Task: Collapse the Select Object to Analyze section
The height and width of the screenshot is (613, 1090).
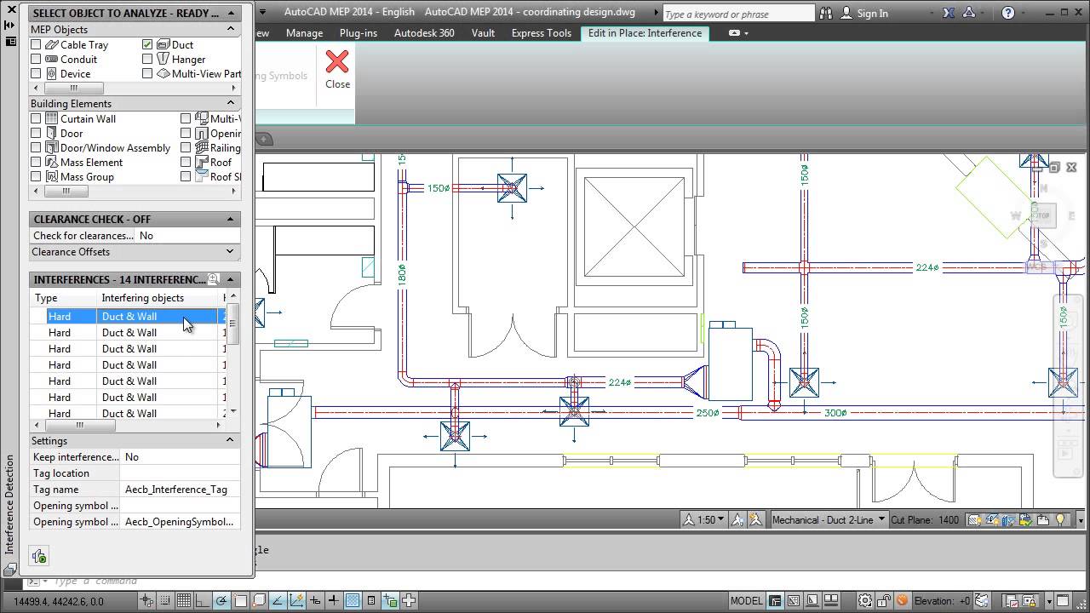Action: click(x=230, y=13)
